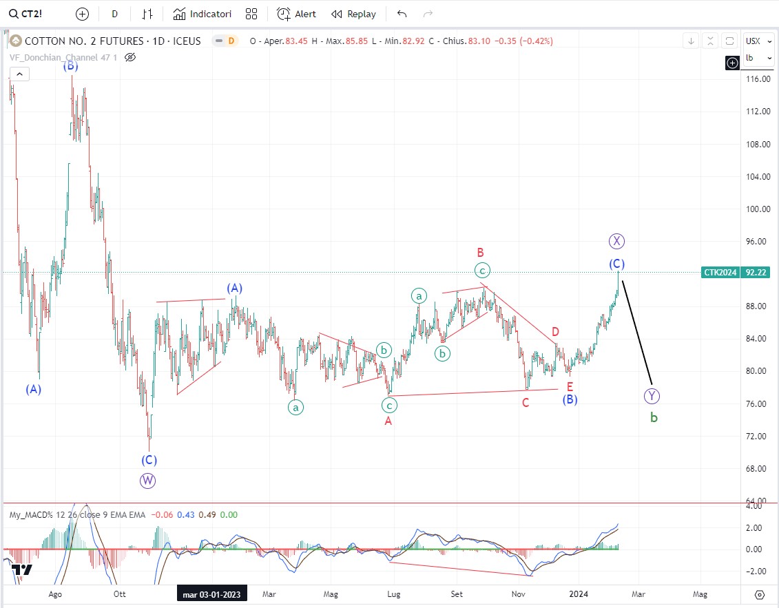Image resolution: width=779 pixels, height=608 pixels.
Task: Click the -0.35 (-0.42%) change value
Action: point(522,41)
